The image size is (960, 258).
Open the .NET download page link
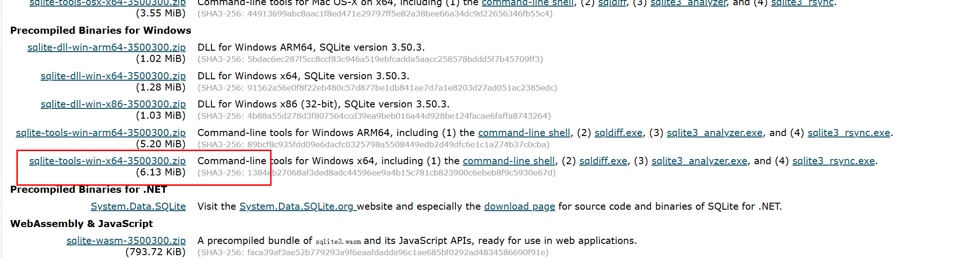click(x=520, y=206)
